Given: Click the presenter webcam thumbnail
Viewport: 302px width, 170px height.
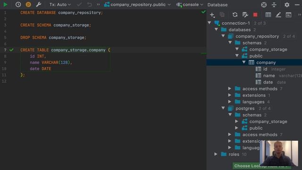Looking at the screenshot, I should click(x=279, y=153).
